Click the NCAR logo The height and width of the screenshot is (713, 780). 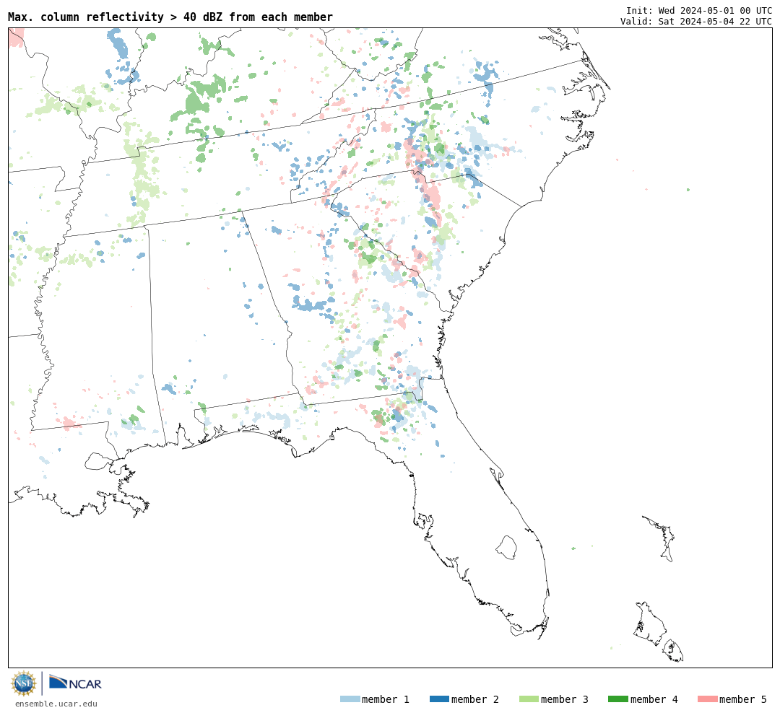[x=76, y=682]
